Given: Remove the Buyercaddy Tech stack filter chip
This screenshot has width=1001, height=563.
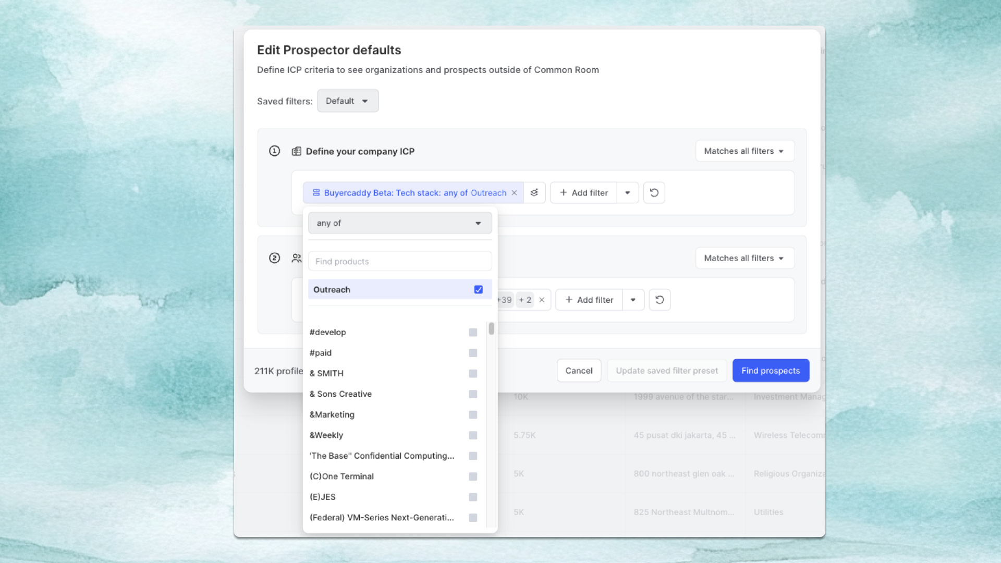Looking at the screenshot, I should 514,193.
